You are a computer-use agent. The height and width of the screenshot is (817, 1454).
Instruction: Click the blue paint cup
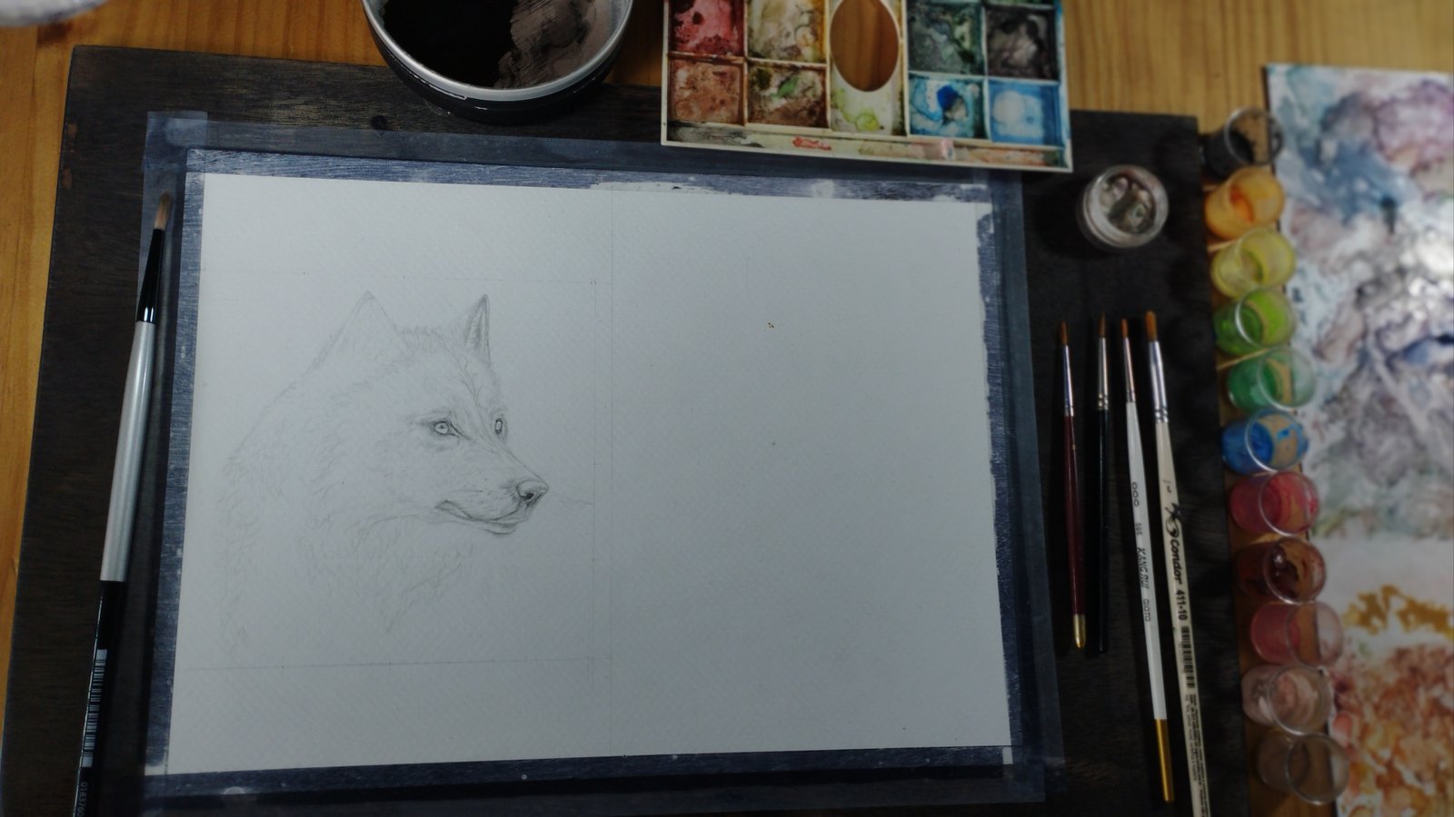pyautogui.click(x=1265, y=440)
